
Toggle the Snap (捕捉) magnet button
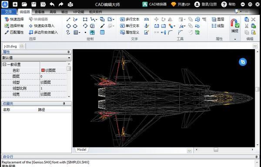coord(235,26)
